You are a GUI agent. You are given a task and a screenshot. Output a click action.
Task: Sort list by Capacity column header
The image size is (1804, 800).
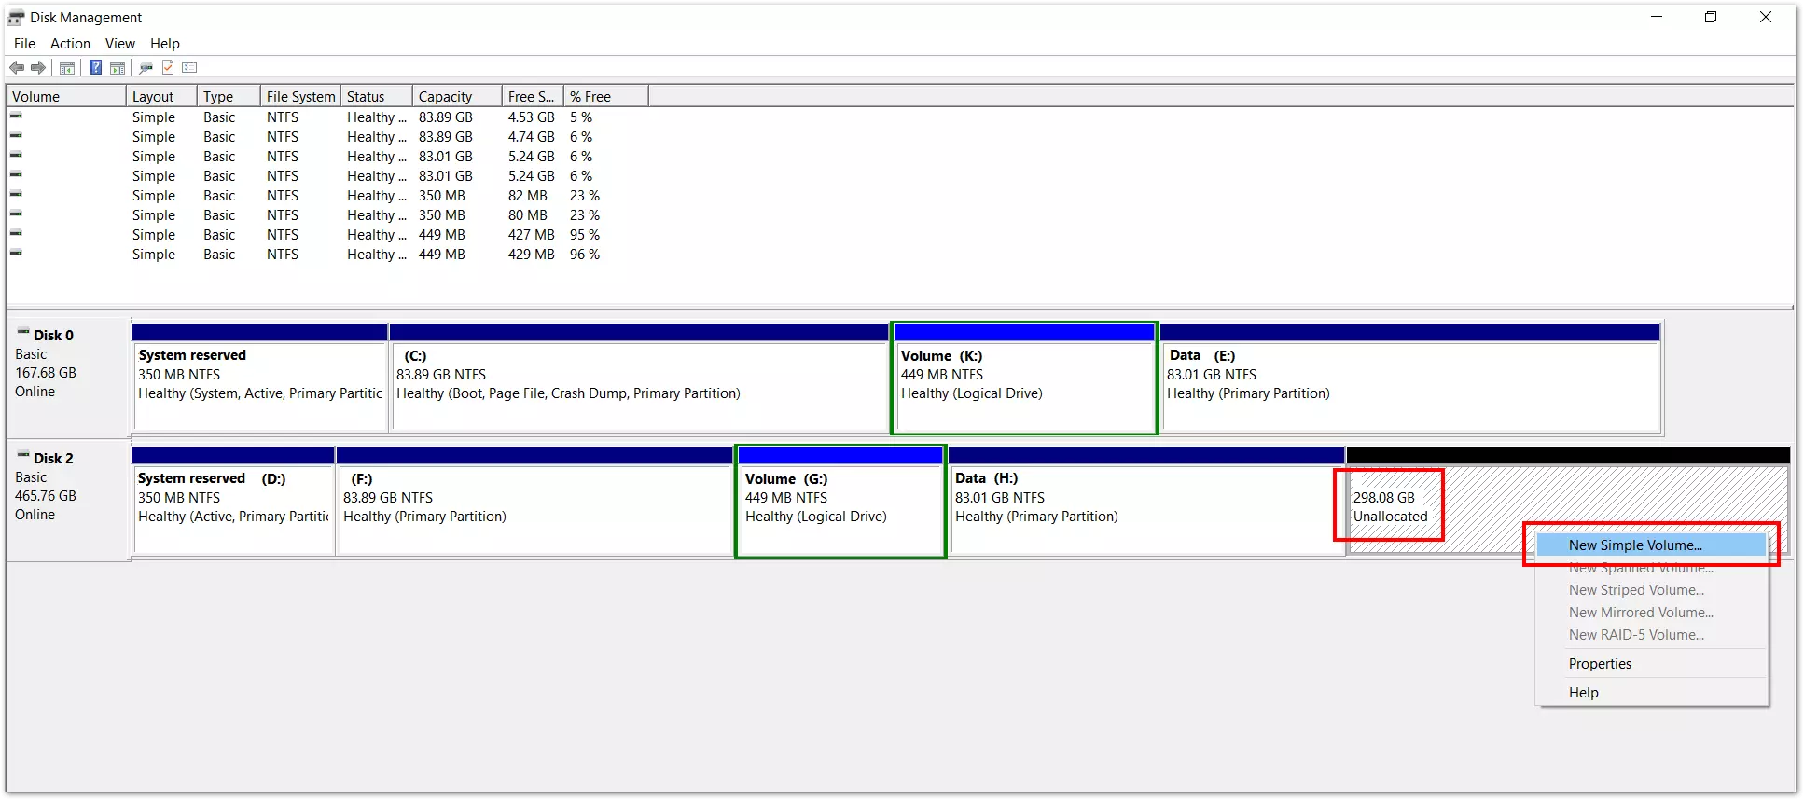tap(445, 97)
